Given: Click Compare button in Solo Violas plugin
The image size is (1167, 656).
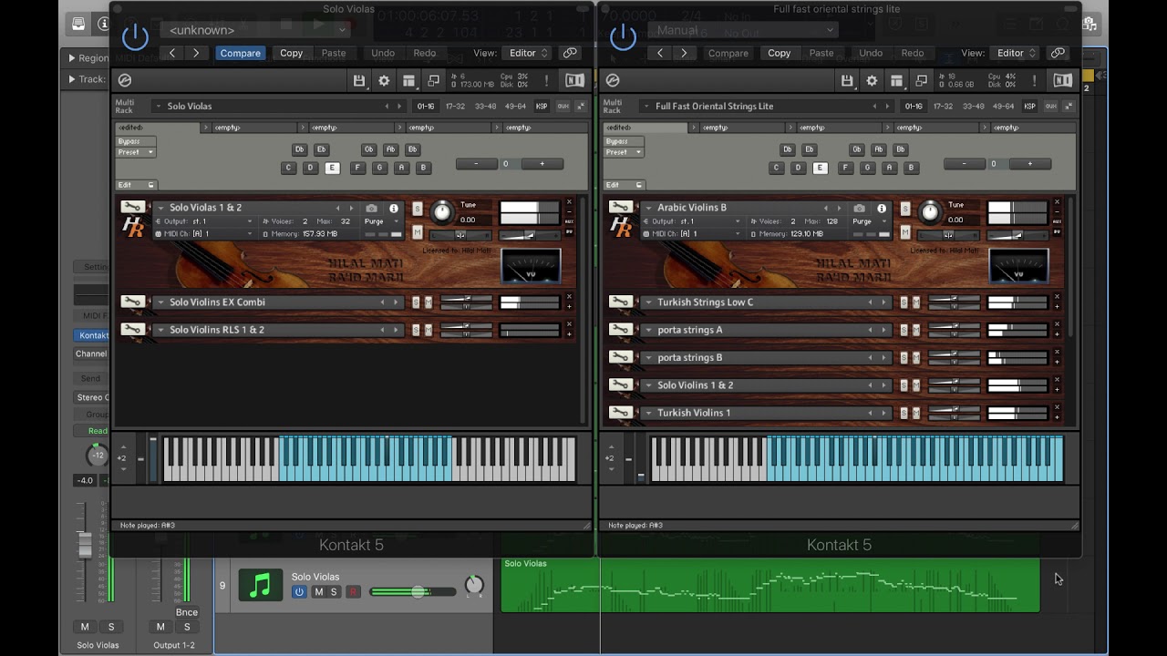Looking at the screenshot, I should point(241,53).
